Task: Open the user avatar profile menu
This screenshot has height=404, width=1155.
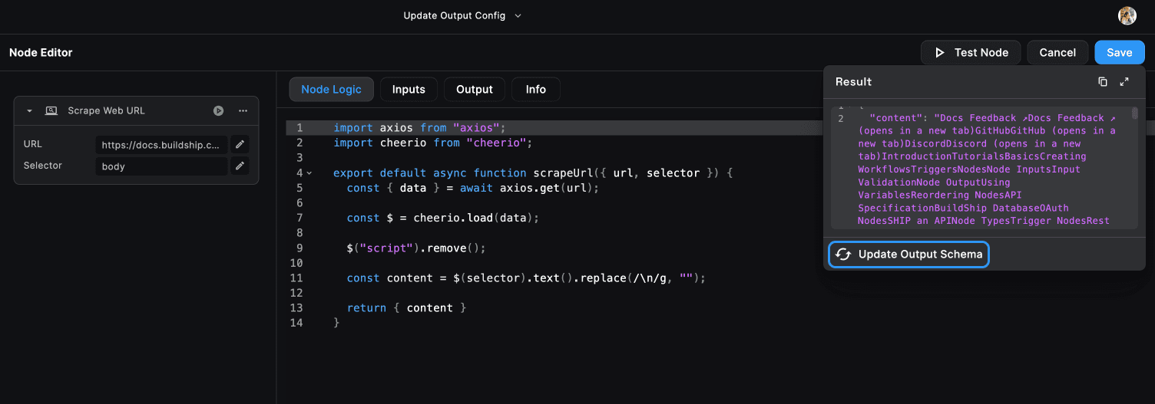Action: (1127, 16)
